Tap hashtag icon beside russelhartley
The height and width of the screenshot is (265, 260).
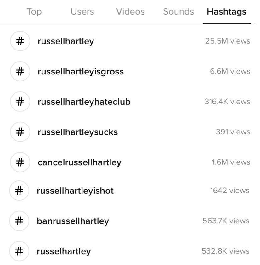(19, 251)
